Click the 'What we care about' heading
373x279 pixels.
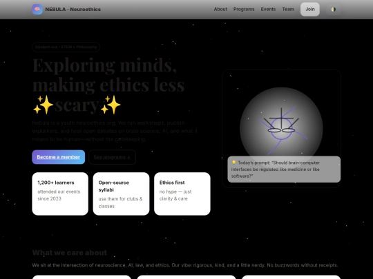tap(70, 253)
